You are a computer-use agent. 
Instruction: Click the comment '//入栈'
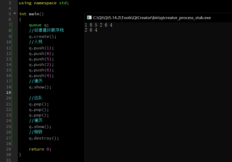coord(36,42)
